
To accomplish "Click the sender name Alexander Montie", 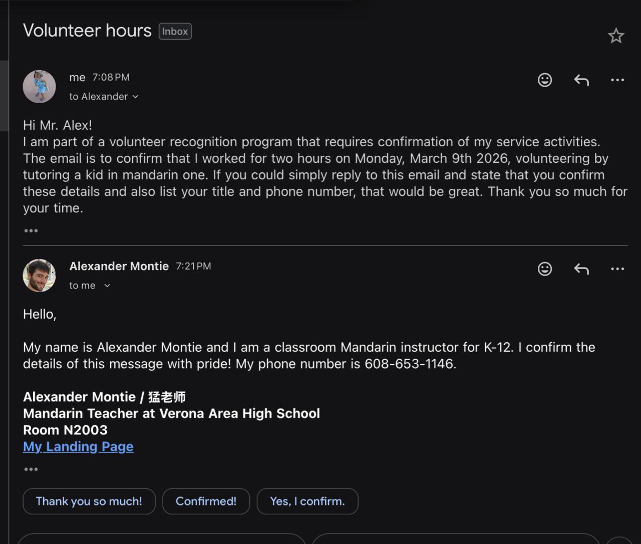I will pos(119,266).
